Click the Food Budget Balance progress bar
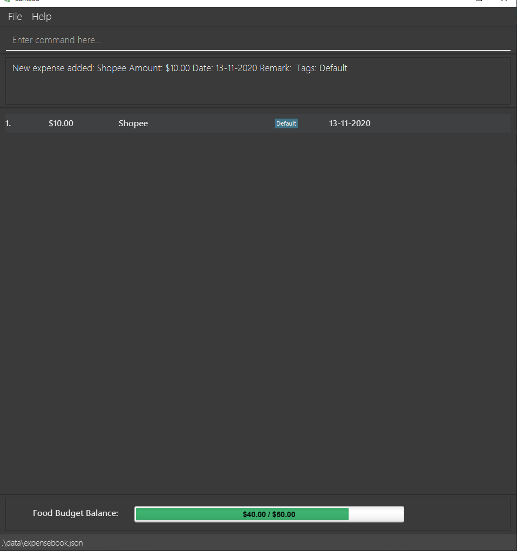Viewport: 517px width, 551px height. [269, 514]
